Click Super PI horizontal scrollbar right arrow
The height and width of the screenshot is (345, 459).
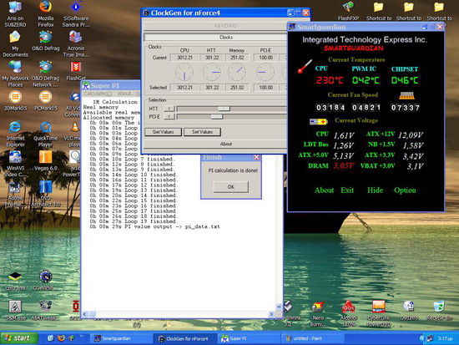(x=271, y=314)
